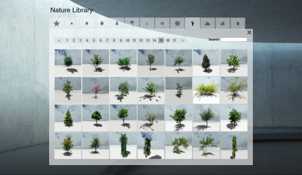302x175 pixels.
Task: Select the palm tree category tab
Action: click(132, 24)
